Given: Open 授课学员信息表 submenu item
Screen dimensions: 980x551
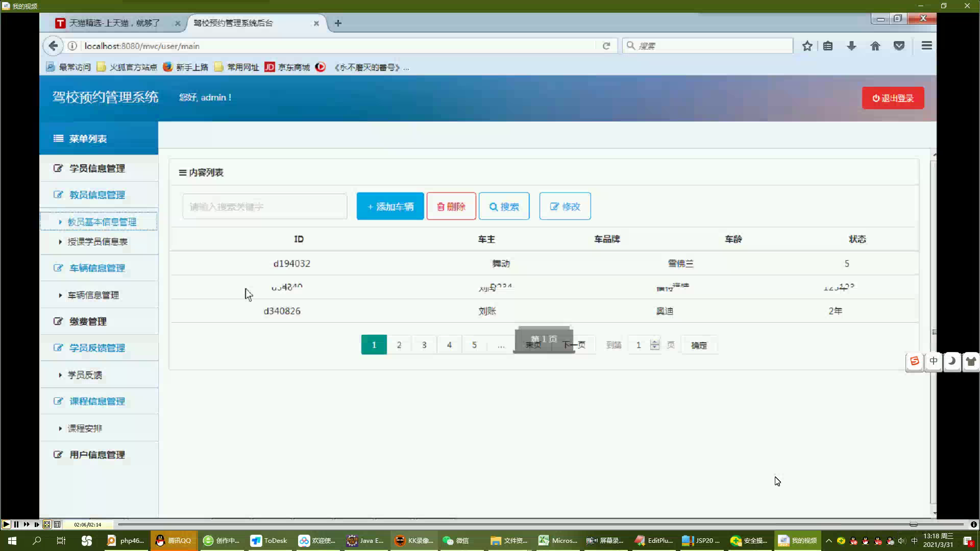Looking at the screenshot, I should 99,242.
